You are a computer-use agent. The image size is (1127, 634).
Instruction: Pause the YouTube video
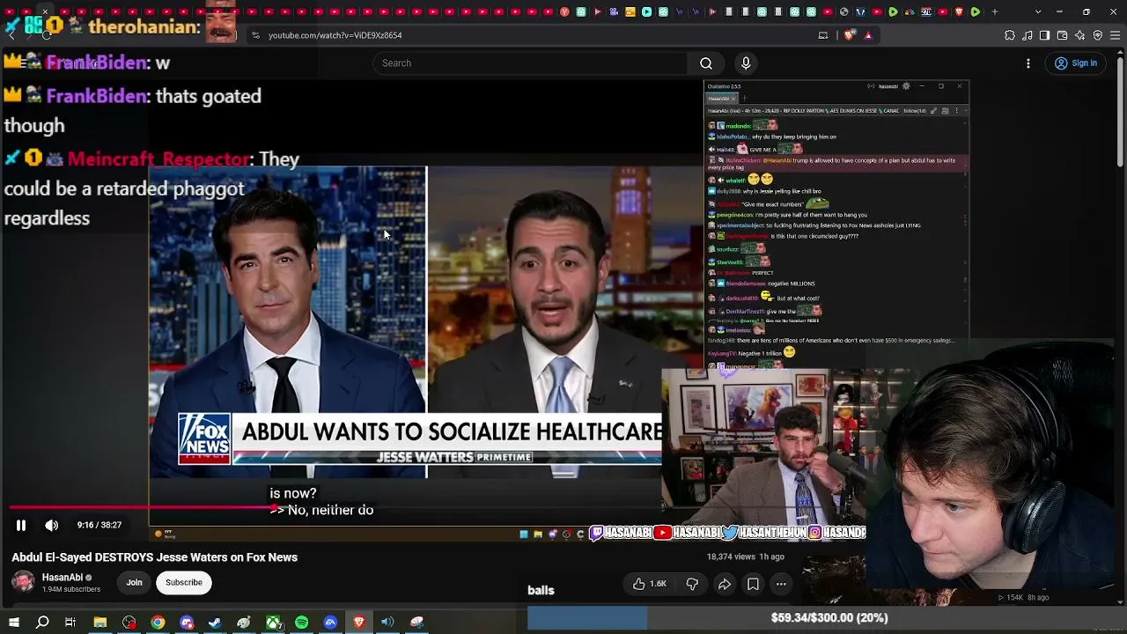click(21, 526)
